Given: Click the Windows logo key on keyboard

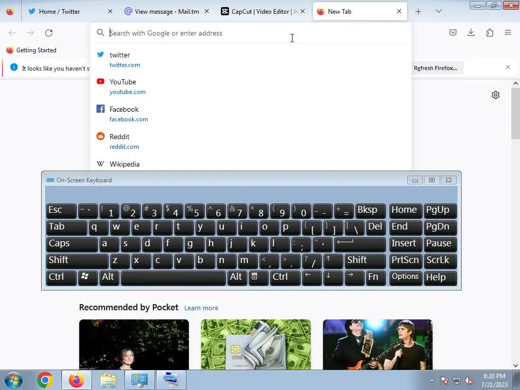Looking at the screenshot, I should (88, 278).
